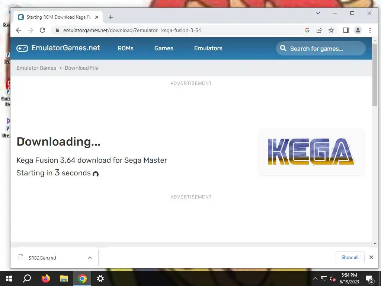Open the clock showing 5:54 PM
Screen dimensions: 381x286
(349, 279)
